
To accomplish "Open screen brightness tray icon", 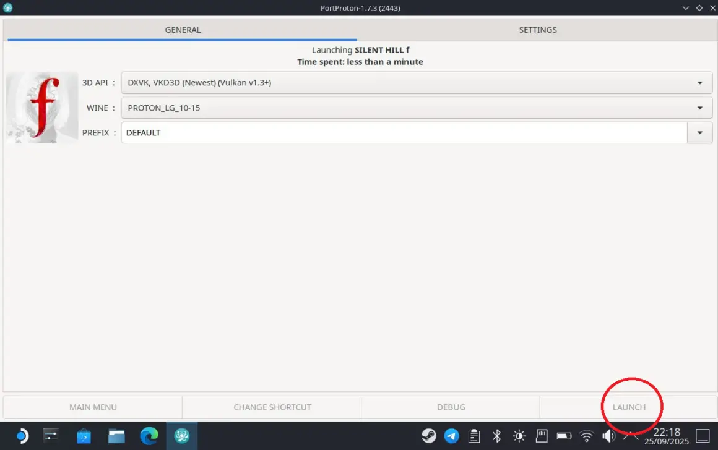I will click(x=519, y=436).
